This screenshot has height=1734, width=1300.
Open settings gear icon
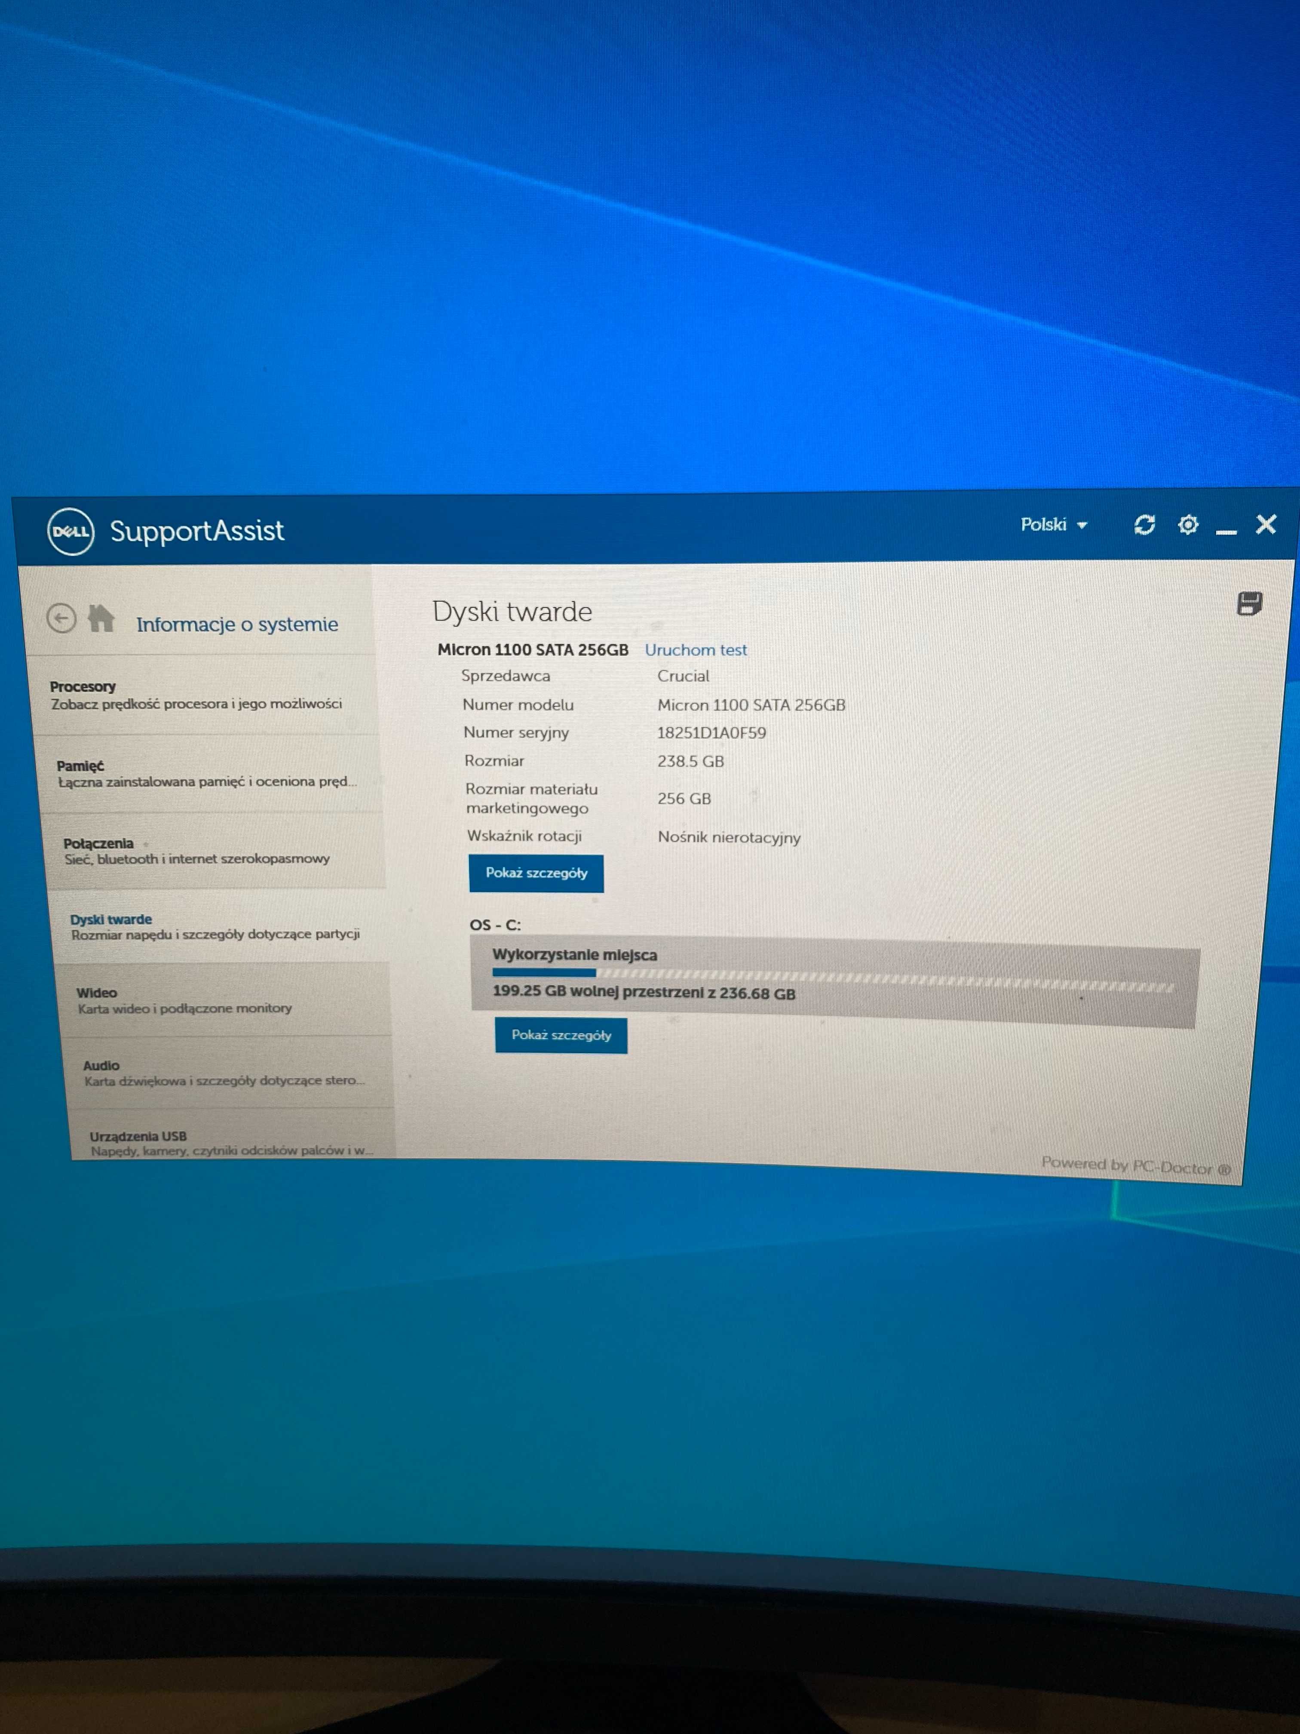1188,524
